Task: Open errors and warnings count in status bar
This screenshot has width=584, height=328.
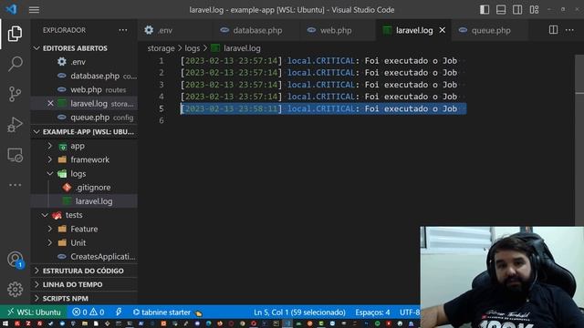Action: point(89,312)
